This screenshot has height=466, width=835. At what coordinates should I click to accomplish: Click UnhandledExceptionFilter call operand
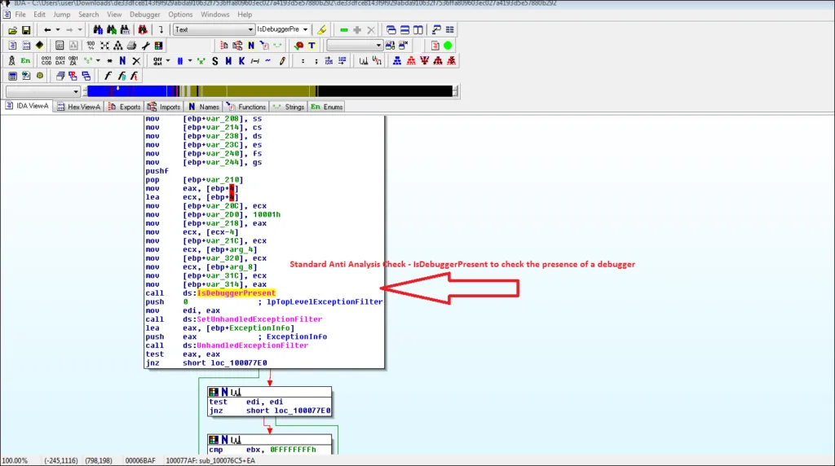pos(253,345)
